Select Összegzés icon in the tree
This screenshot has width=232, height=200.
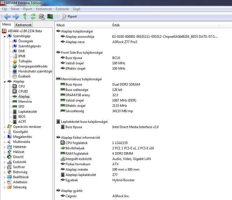(15, 41)
